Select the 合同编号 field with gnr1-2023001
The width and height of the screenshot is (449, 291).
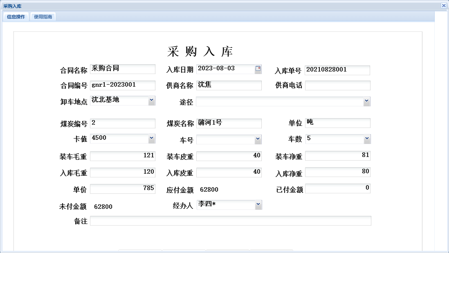point(123,85)
